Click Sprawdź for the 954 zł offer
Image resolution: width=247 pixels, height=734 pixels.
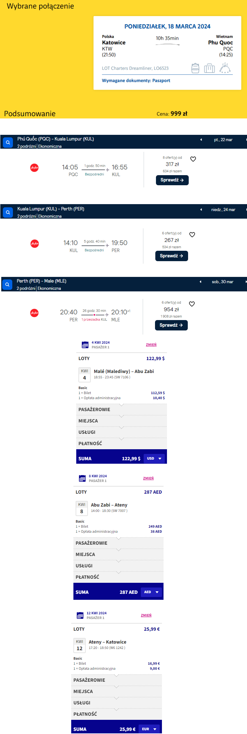[x=171, y=325]
